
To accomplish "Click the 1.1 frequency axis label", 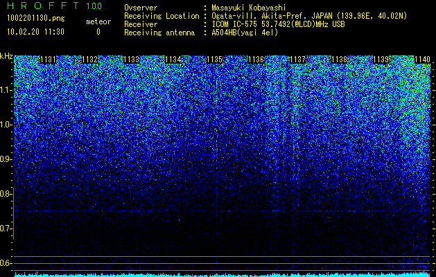I will (x=6, y=90).
